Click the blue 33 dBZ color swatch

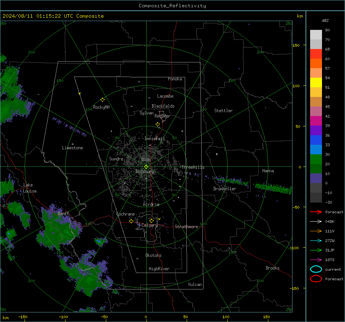tap(316, 140)
